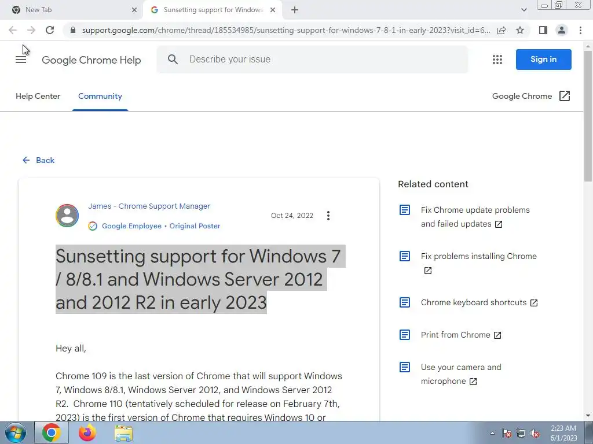Open Chrome's three-dot menu
Image resolution: width=593 pixels, height=444 pixels.
(x=580, y=30)
